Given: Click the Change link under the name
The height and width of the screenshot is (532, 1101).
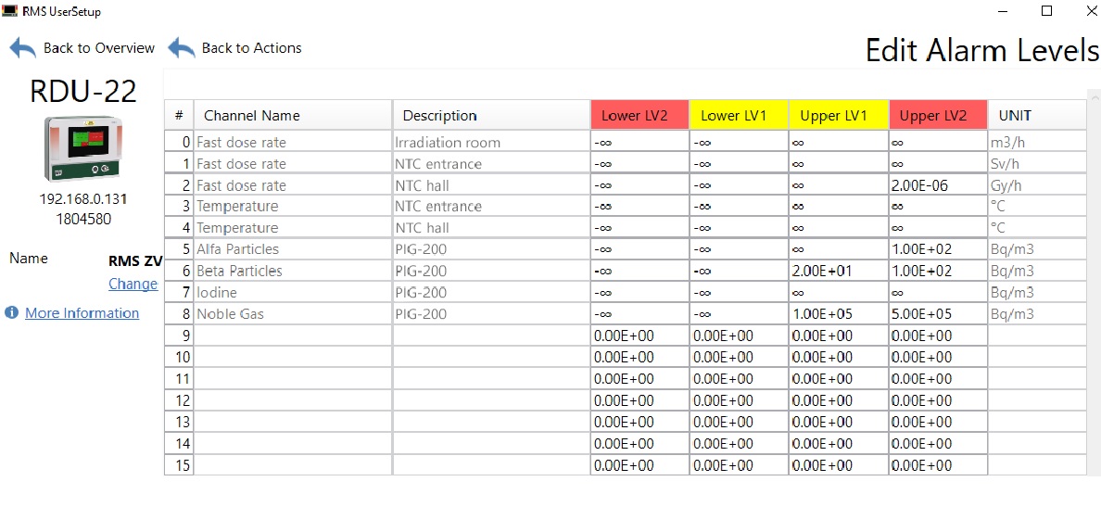Looking at the screenshot, I should pos(133,284).
